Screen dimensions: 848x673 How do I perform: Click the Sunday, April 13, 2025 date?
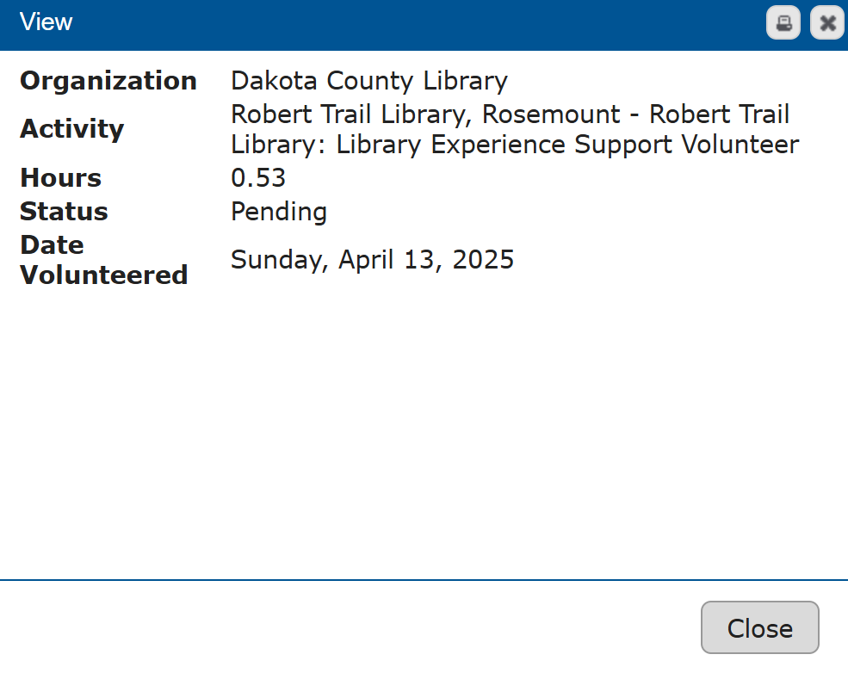372,259
